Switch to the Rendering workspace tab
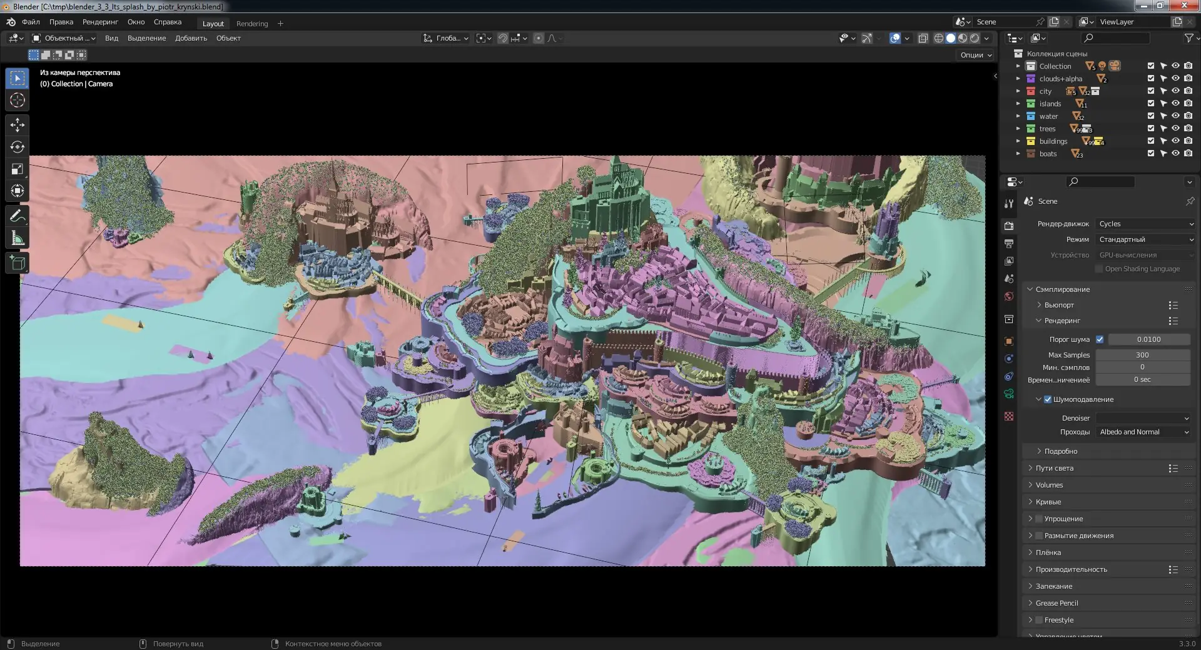This screenshot has height=650, width=1201. 252,24
